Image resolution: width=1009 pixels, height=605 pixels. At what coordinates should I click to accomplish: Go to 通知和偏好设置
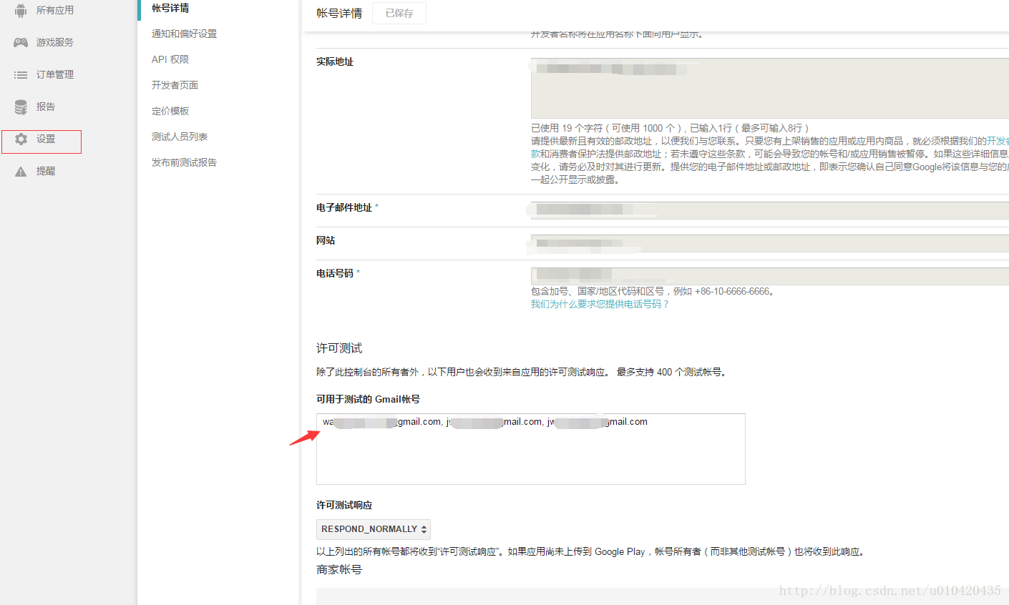tap(184, 34)
